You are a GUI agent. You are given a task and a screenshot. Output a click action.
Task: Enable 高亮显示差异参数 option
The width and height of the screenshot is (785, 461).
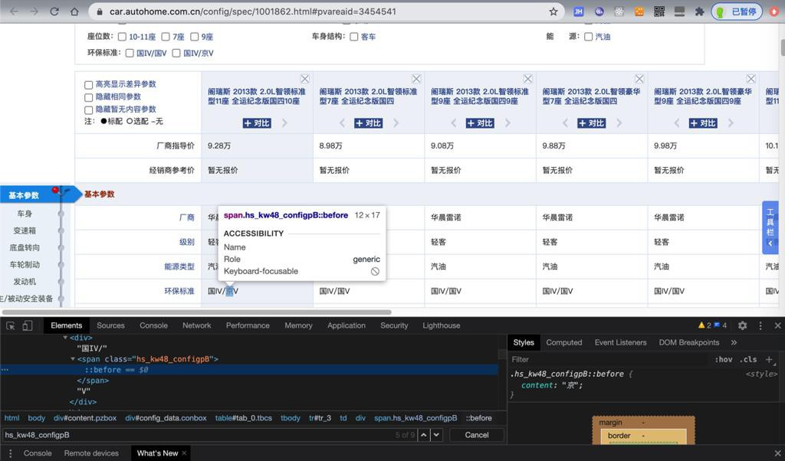click(89, 85)
